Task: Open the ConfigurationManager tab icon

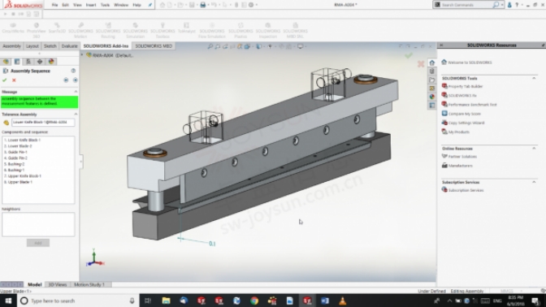Action: pos(28,62)
